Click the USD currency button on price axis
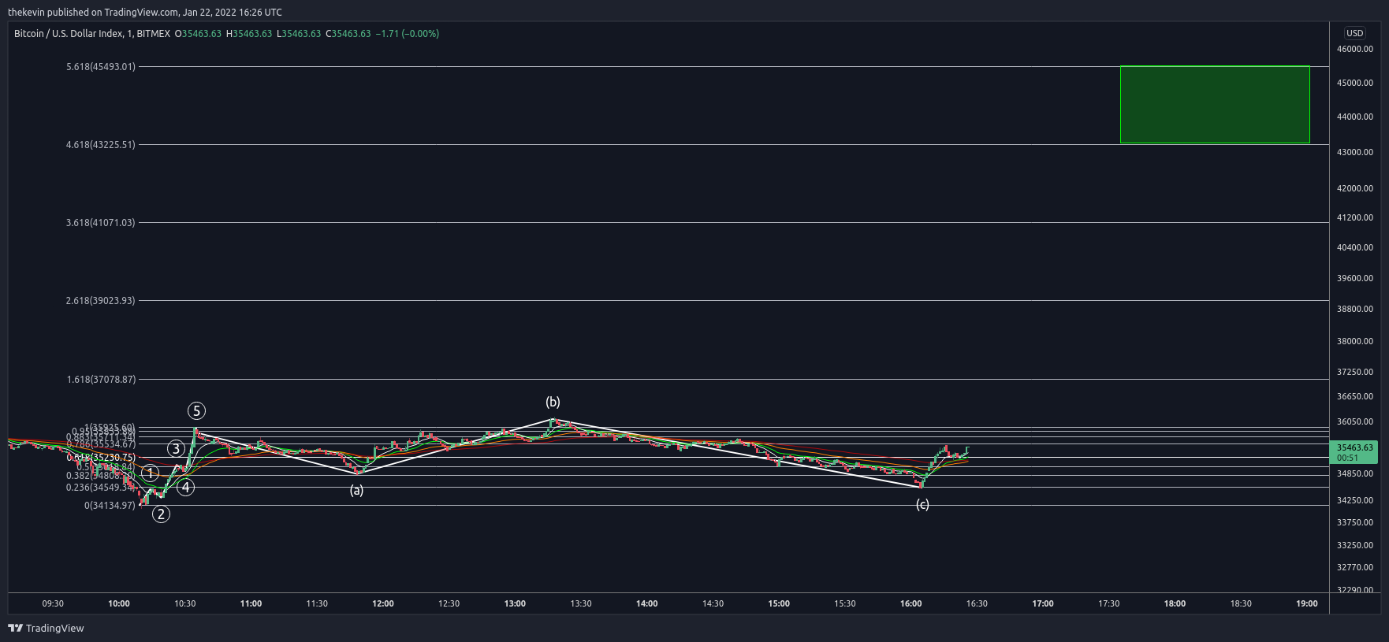The image size is (1389, 642). pos(1354,33)
